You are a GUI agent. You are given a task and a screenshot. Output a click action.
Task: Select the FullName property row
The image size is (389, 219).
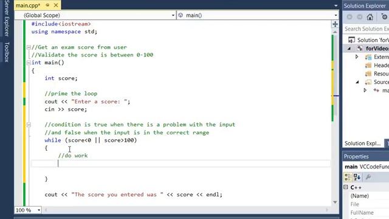(x=369, y=212)
